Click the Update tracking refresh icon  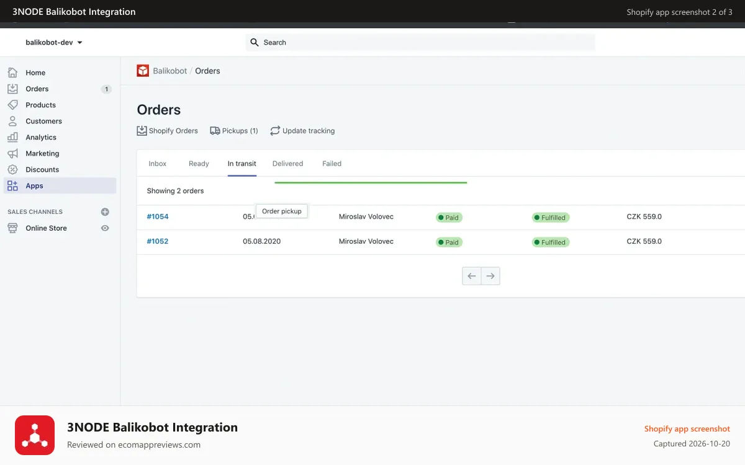tap(275, 131)
